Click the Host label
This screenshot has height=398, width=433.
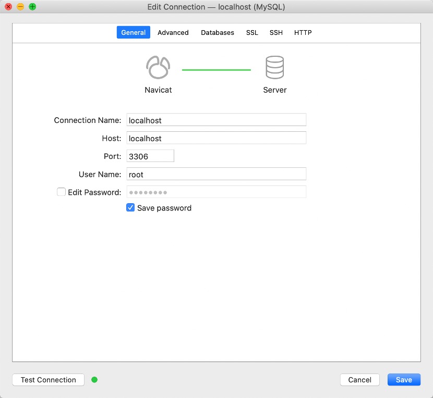point(112,138)
